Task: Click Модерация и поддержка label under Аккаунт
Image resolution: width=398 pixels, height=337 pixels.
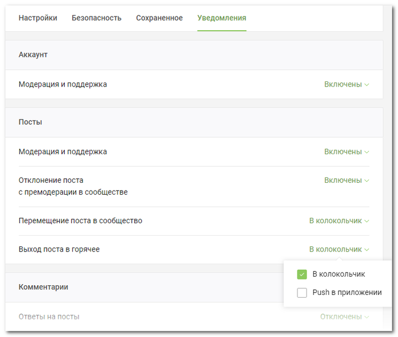Action: pyautogui.click(x=63, y=84)
